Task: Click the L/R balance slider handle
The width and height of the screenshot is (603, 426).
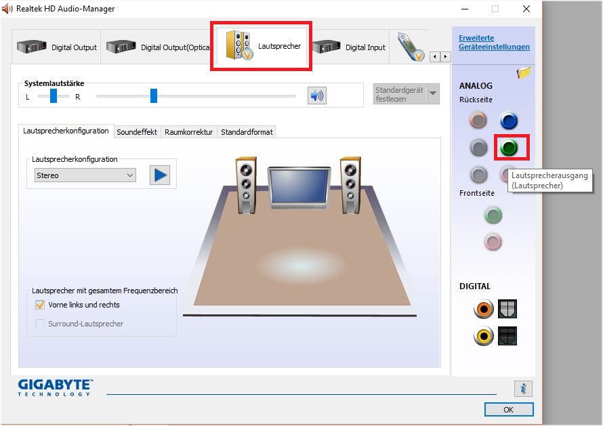Action: pyautogui.click(x=54, y=95)
